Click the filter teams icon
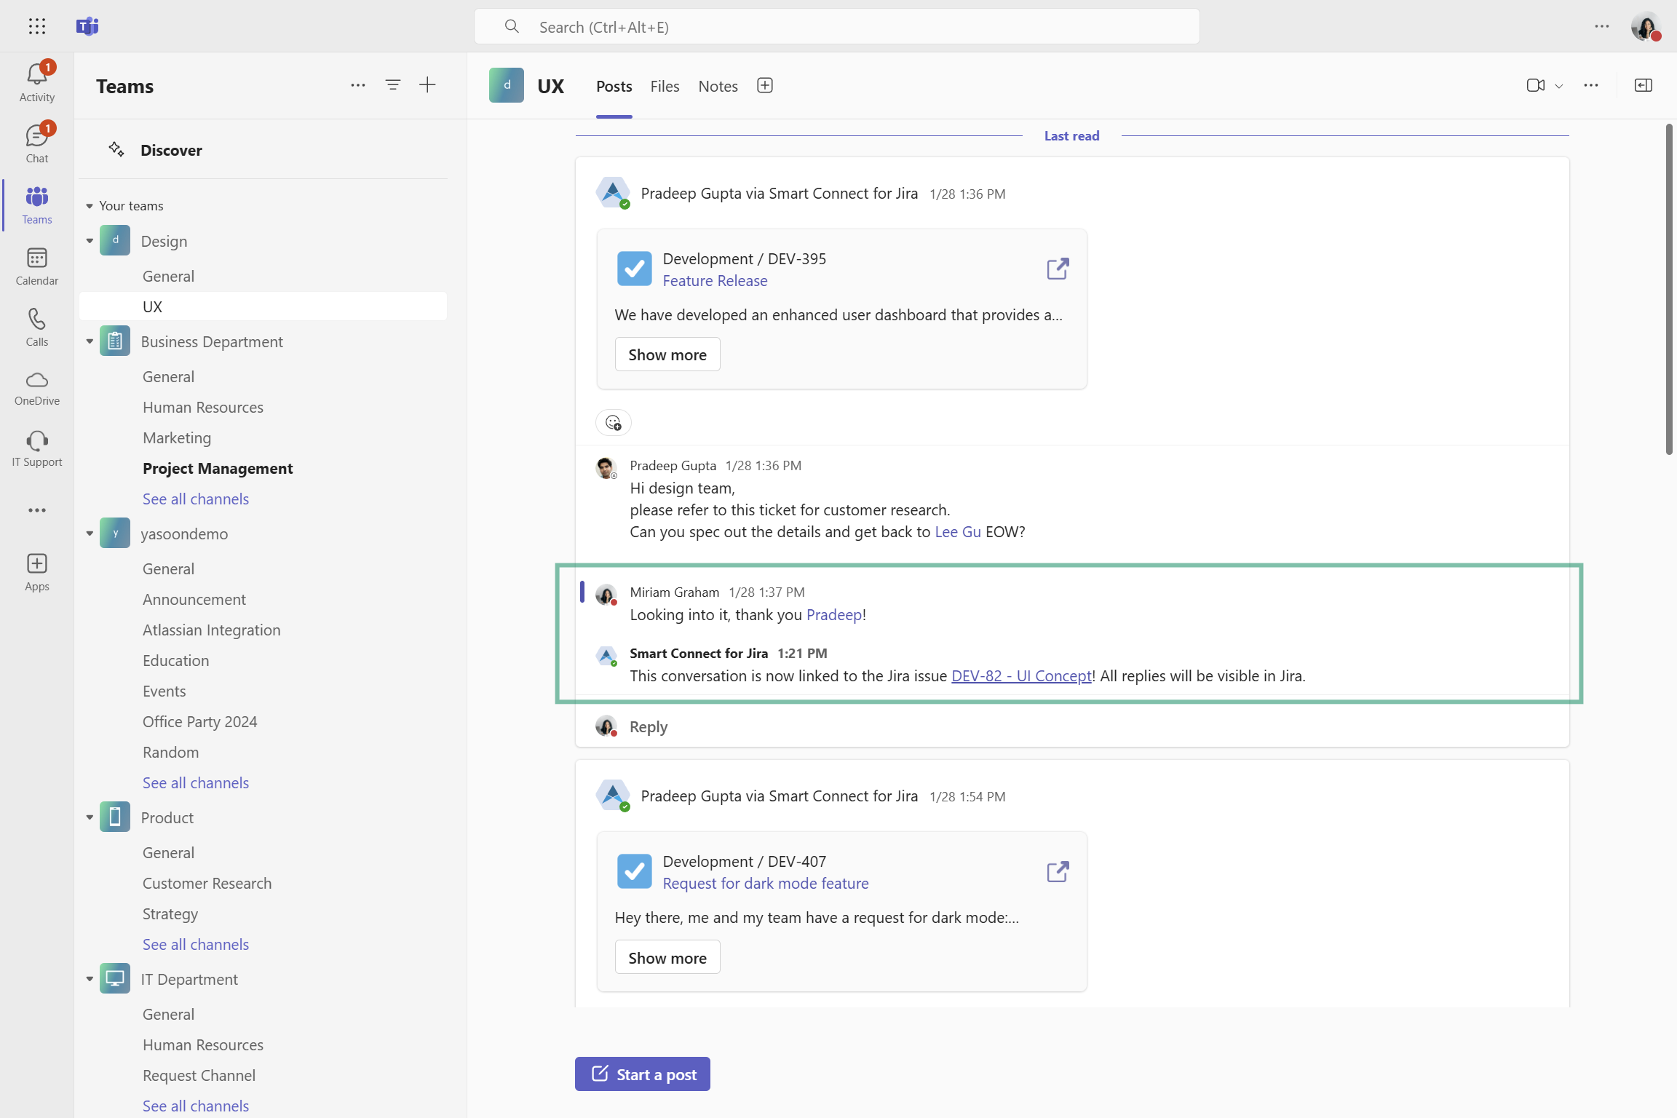 click(393, 85)
